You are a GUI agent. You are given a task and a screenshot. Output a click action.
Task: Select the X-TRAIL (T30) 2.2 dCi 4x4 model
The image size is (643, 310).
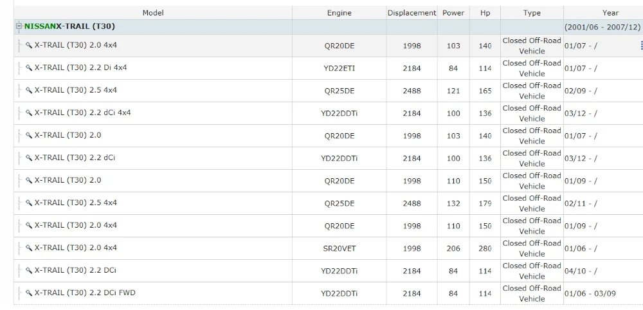(x=82, y=113)
